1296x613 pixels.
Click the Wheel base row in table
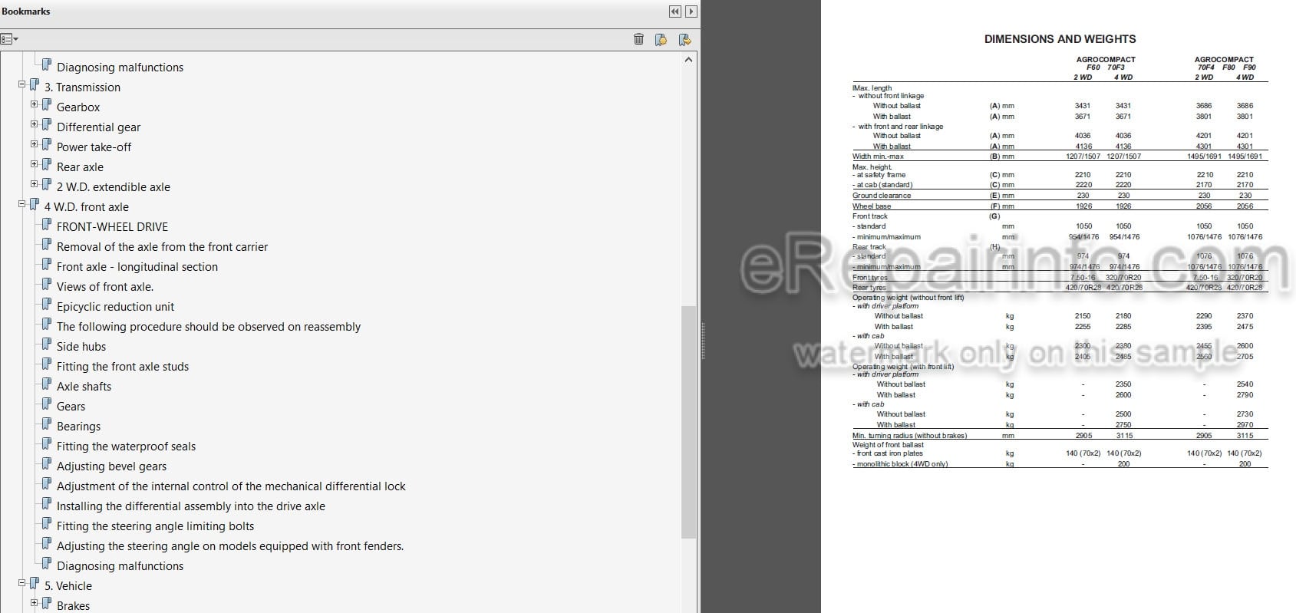tap(1060, 206)
